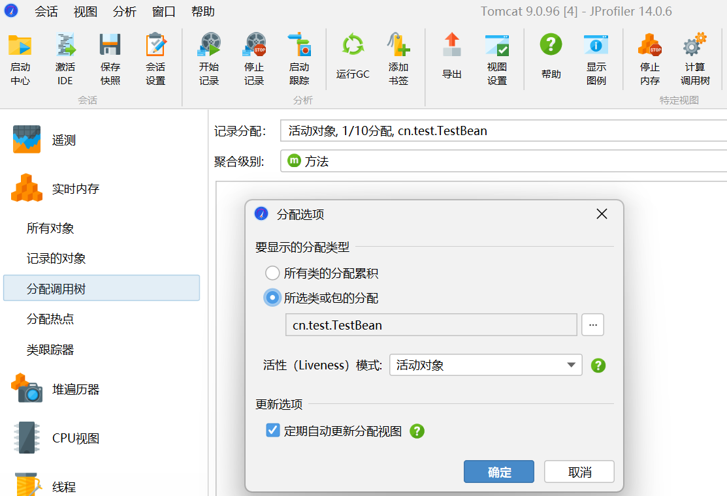This screenshot has height=496, width=727.
Task: Click help icon beside Liveness mode dropdown
Action: (x=598, y=365)
